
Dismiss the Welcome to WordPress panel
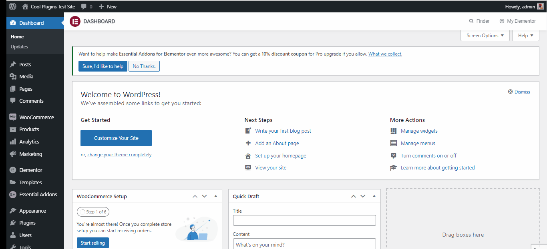(519, 92)
